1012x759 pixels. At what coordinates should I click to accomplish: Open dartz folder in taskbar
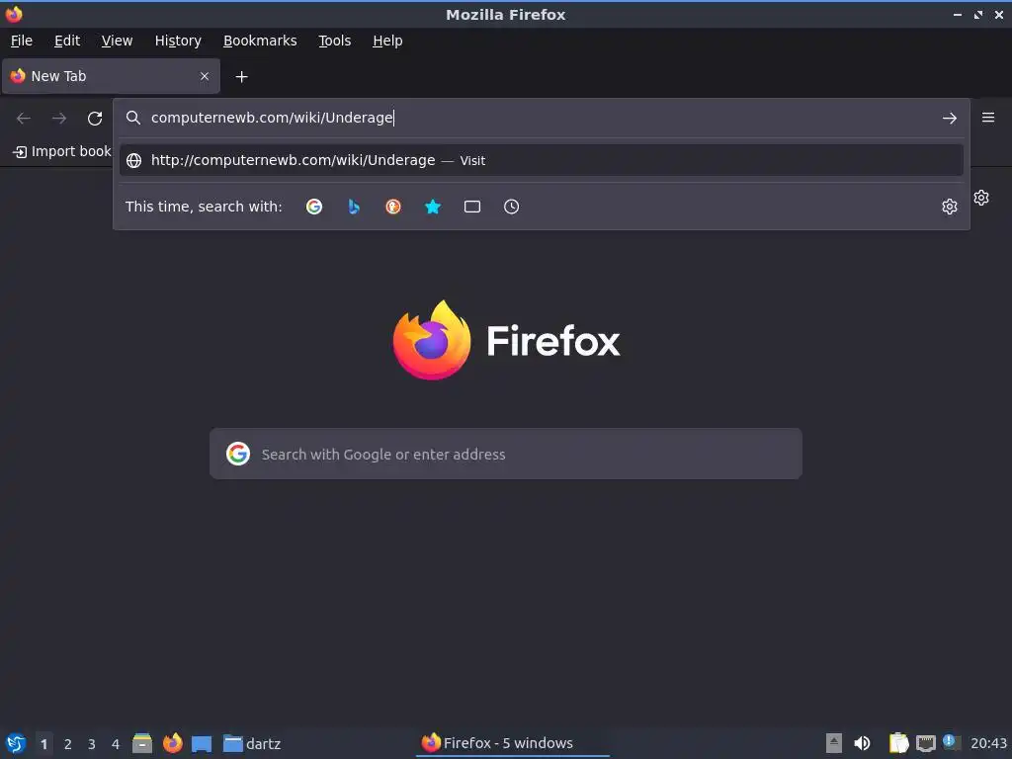(x=252, y=743)
